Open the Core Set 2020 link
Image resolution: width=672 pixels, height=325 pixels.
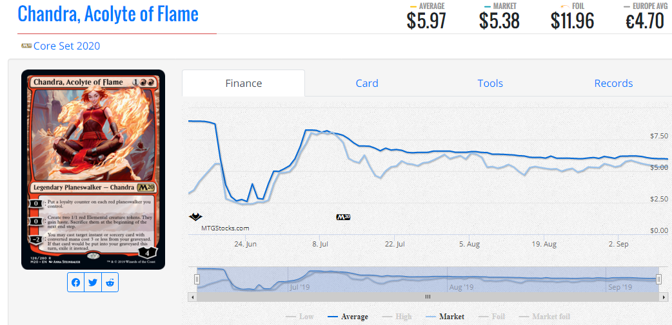click(66, 46)
